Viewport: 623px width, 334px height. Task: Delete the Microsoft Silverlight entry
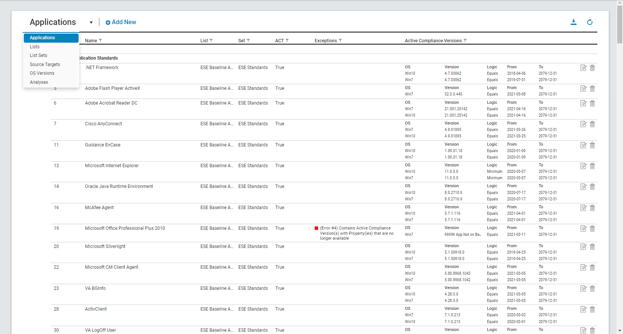592,247
